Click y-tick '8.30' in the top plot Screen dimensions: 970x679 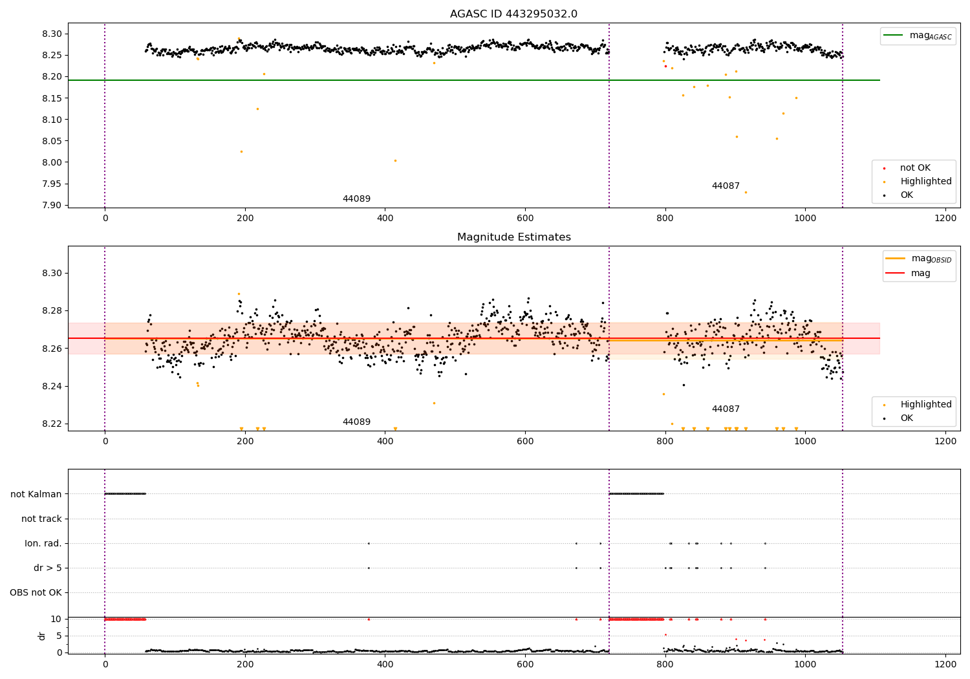click(x=52, y=34)
